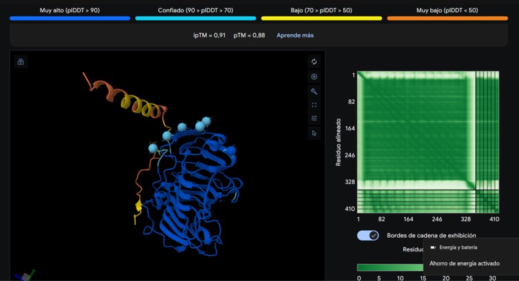Click the 'Bajo (70 > plDDT > 50)' yellow legend bar
This screenshot has height=281, width=519.
coord(321,19)
